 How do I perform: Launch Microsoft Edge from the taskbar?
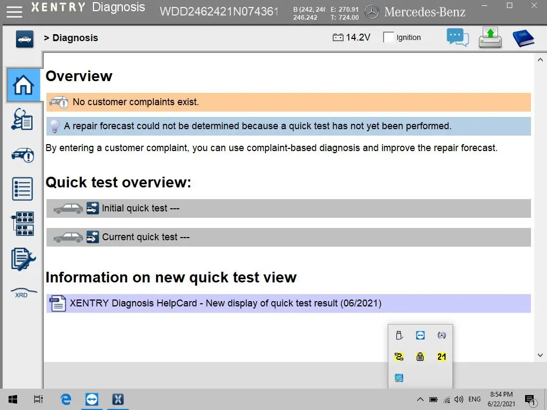tap(66, 399)
